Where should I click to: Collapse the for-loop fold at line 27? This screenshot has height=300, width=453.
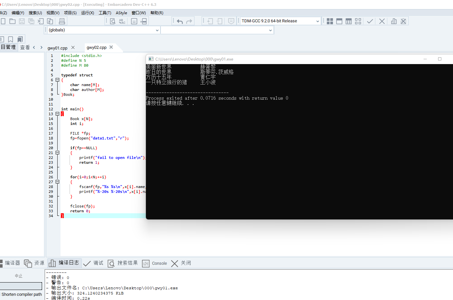[x=57, y=182]
